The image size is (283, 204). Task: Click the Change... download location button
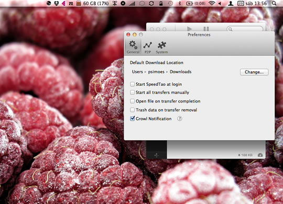point(254,72)
